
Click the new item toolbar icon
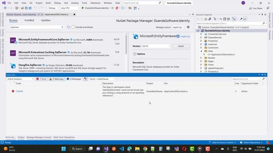click(x=17, y=8)
